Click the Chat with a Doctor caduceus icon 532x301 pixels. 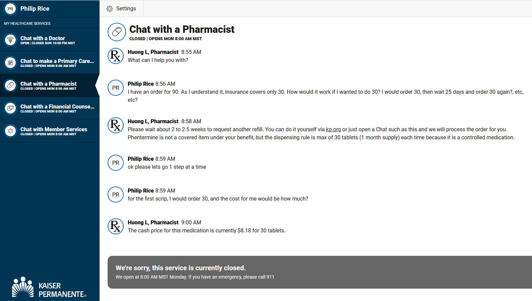point(10,40)
